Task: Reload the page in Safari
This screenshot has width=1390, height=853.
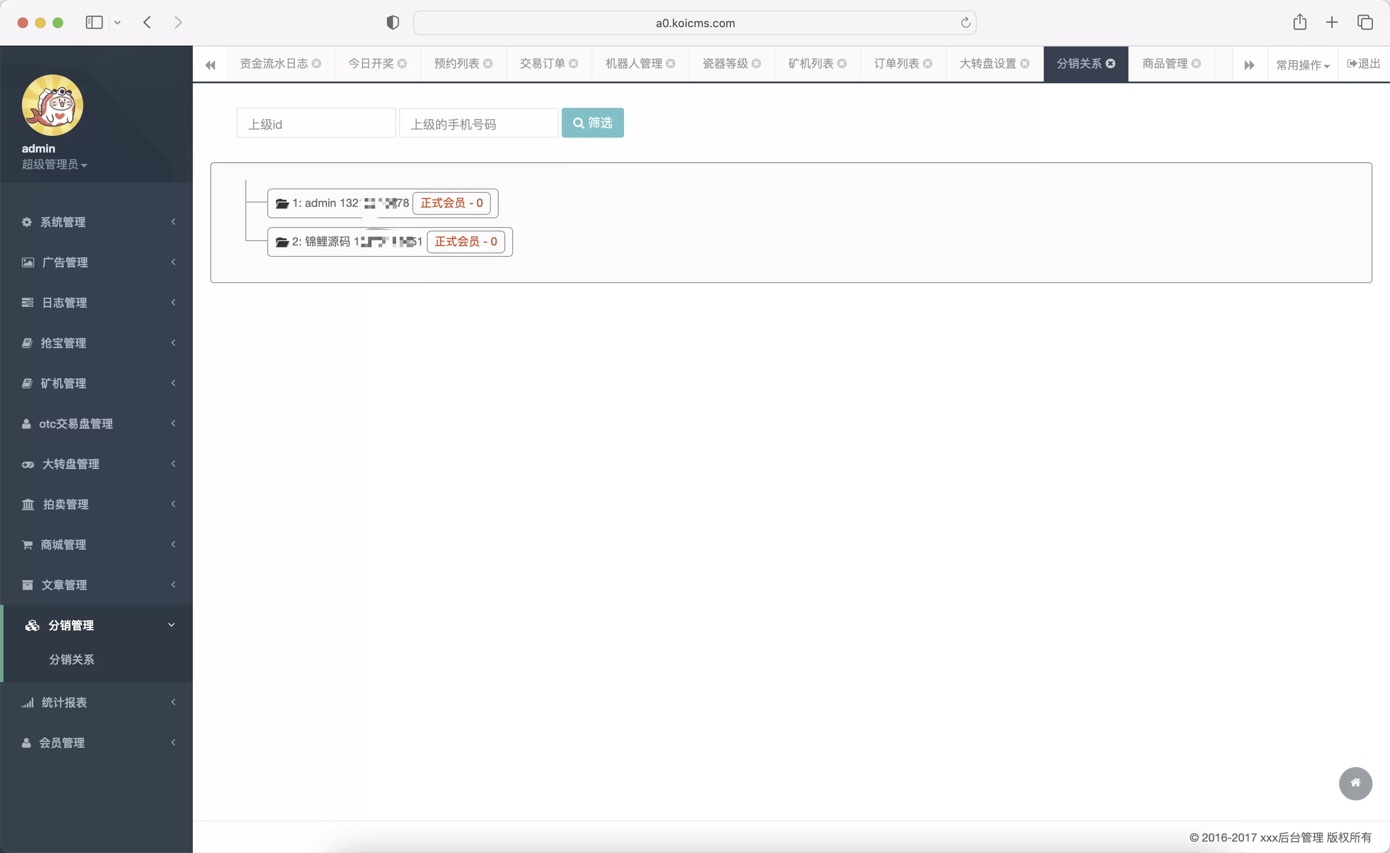Action: [965, 22]
